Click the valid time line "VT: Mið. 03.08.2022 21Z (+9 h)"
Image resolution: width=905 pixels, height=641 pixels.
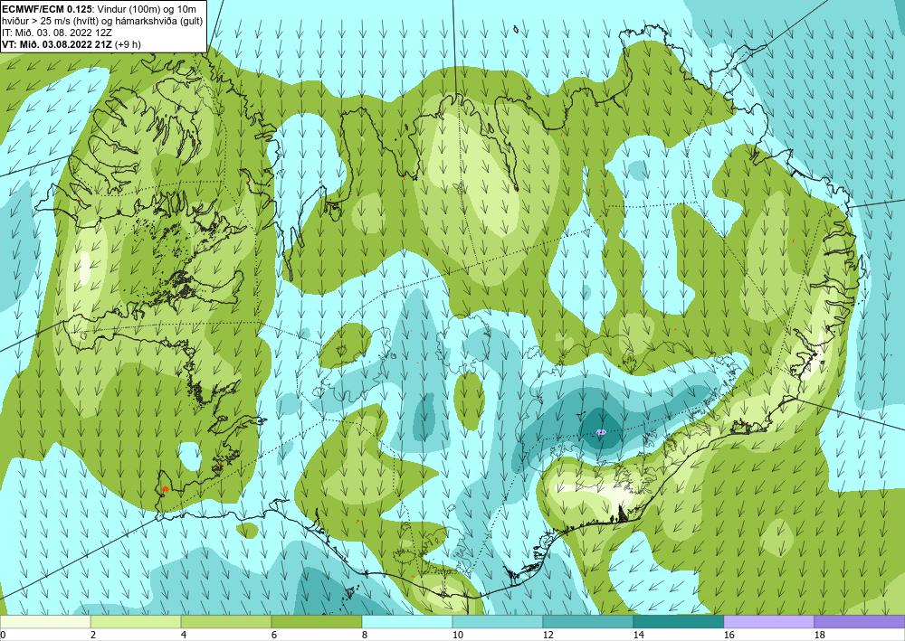pyautogui.click(x=71, y=44)
